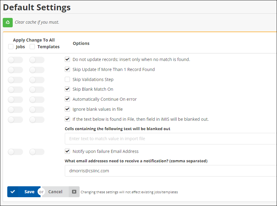Click the checkmark icon on Save

[x=13, y=192]
